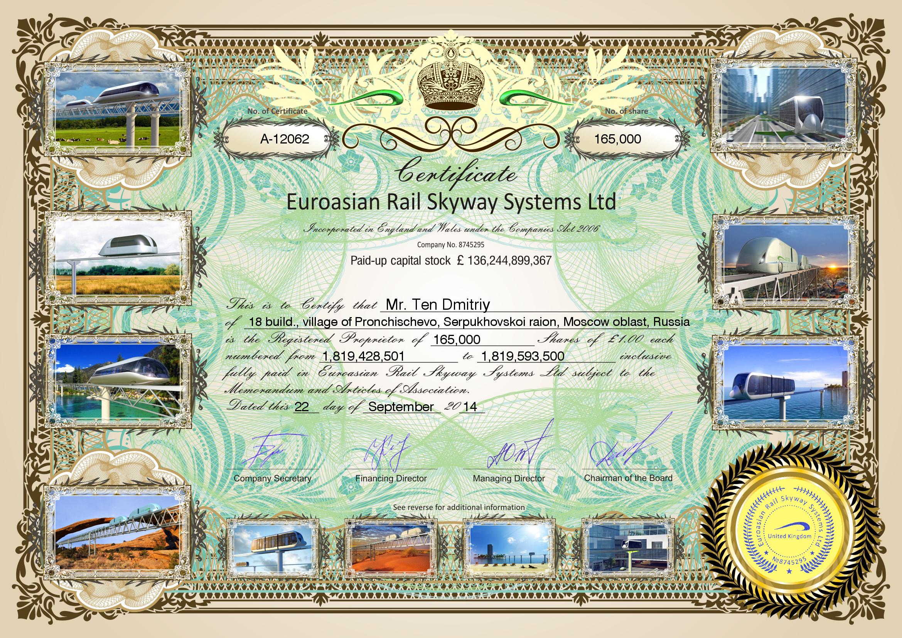Click share number 1,819,593,500
This screenshot has width=902, height=638.
[523, 356]
